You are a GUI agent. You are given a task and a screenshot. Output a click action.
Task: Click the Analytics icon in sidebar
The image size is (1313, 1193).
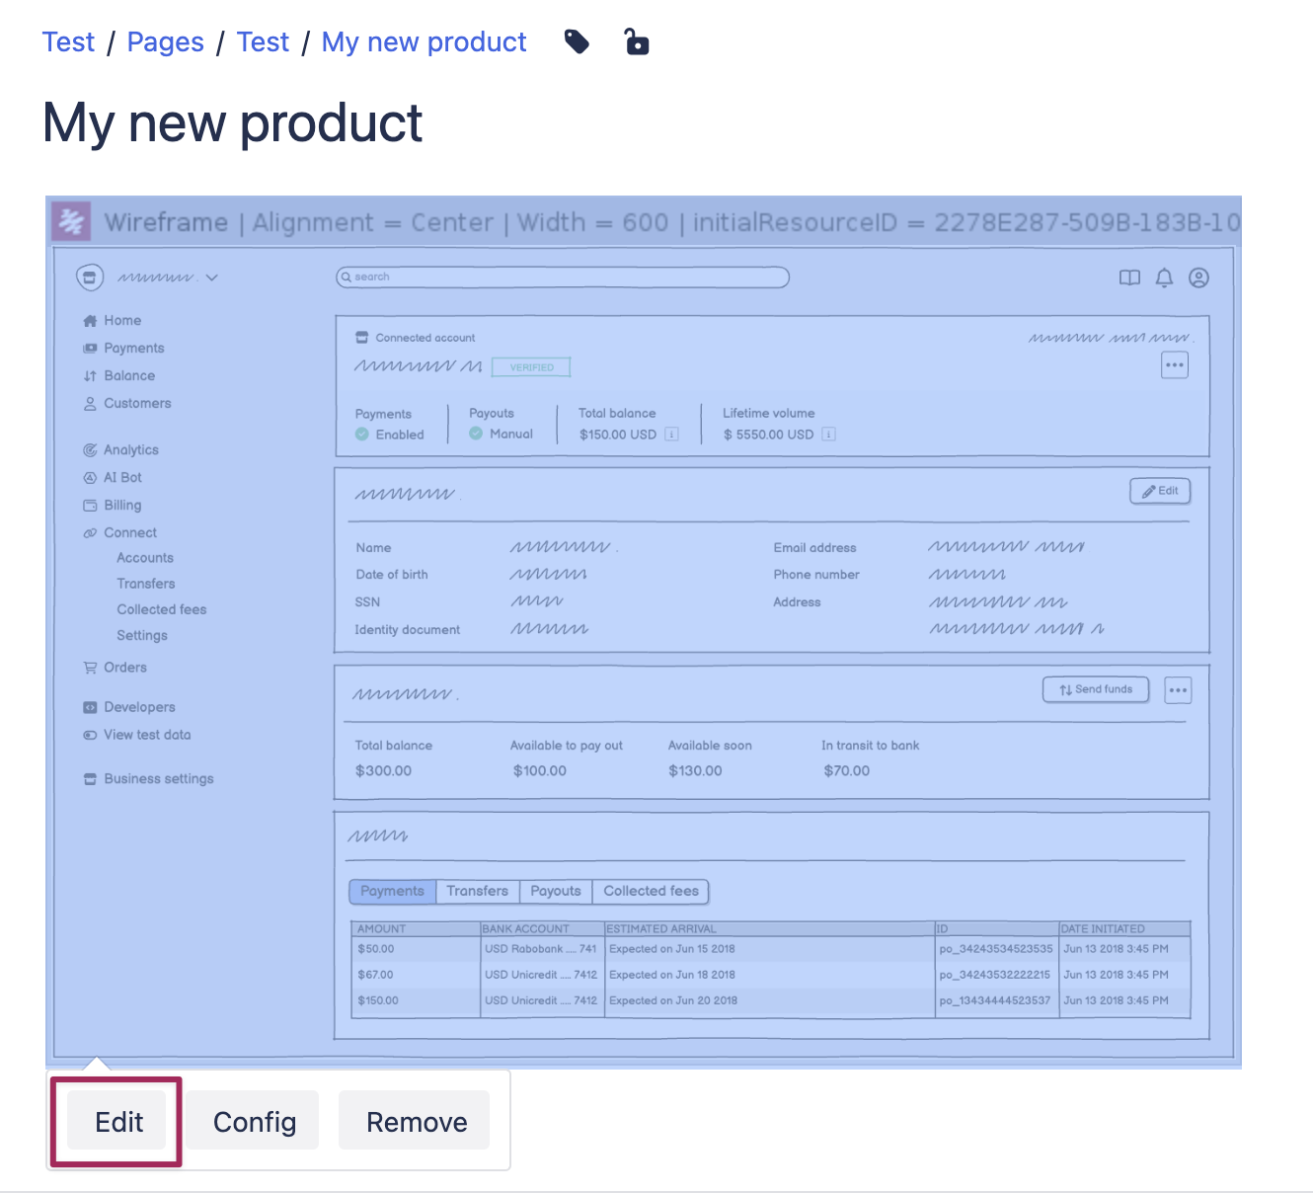click(x=90, y=449)
